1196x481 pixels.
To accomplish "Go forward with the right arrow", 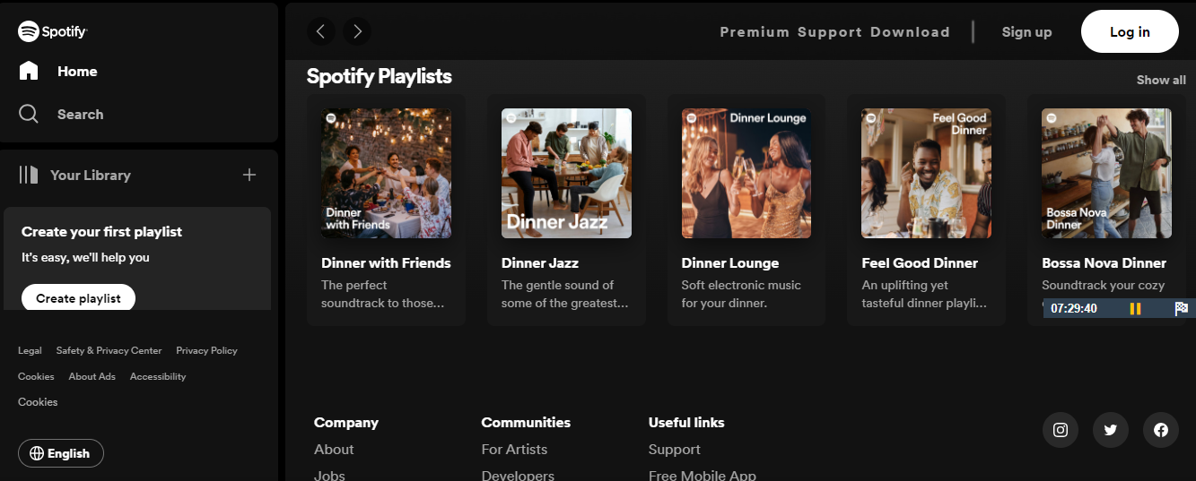I will coord(357,32).
